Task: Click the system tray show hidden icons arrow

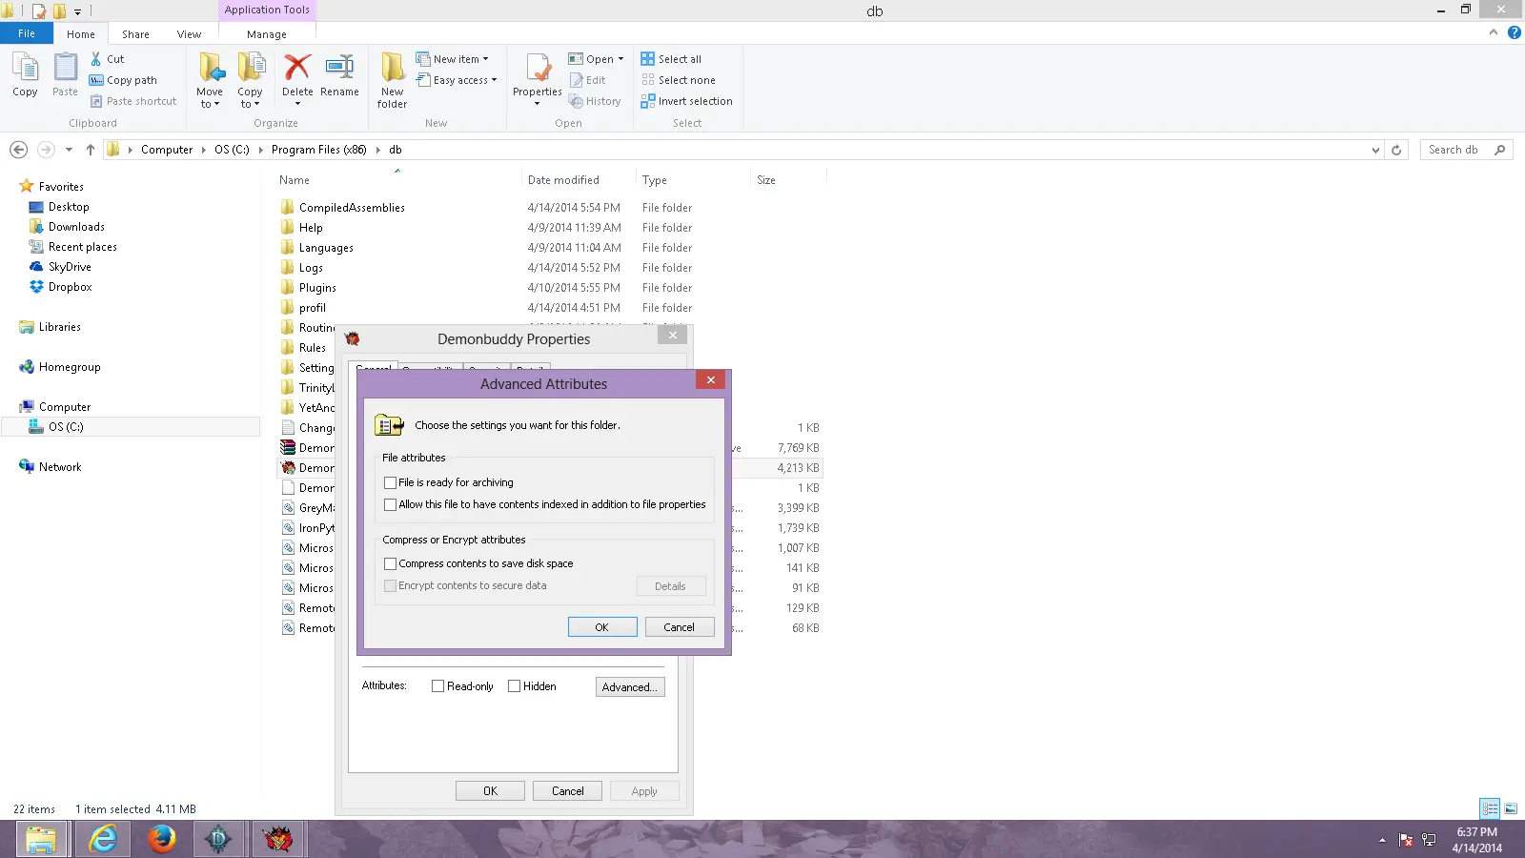Action: click(x=1382, y=840)
